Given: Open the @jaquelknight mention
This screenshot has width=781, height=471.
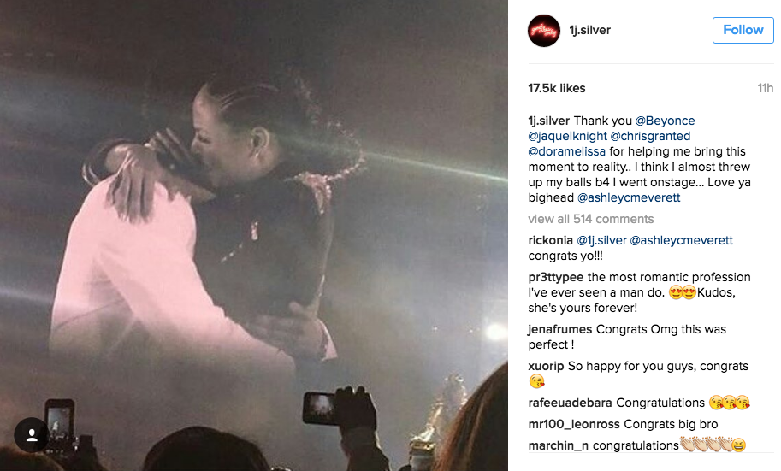Looking at the screenshot, I should click(x=567, y=136).
